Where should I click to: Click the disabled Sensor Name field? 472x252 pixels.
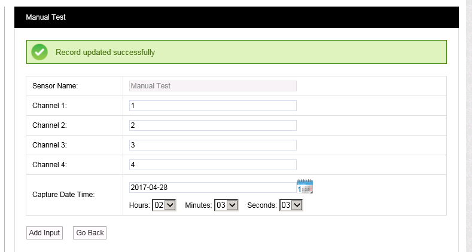212,86
